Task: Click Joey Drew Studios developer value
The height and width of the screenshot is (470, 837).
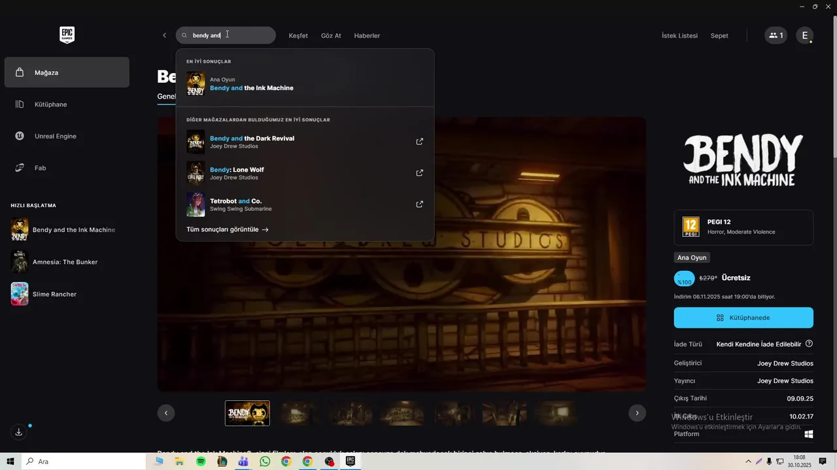Action: click(x=785, y=364)
